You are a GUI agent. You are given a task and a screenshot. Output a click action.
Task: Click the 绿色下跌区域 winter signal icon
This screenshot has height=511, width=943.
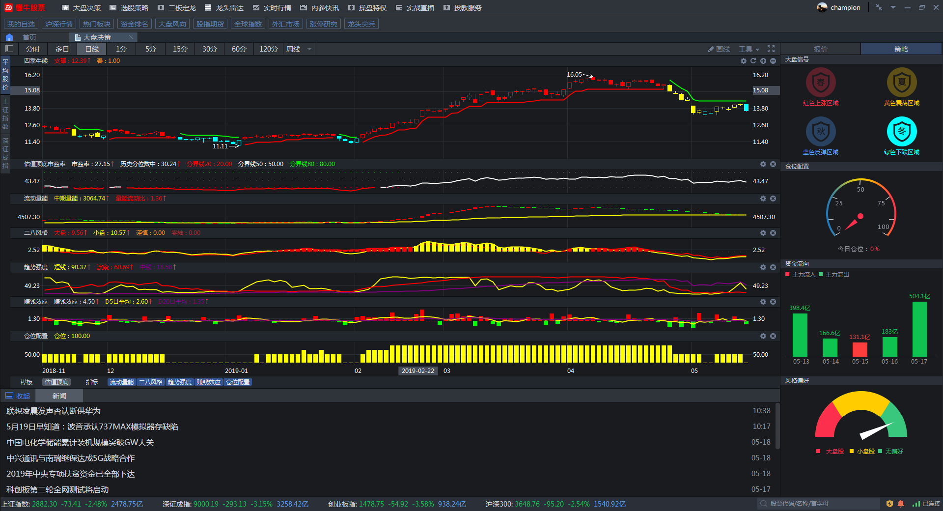(902, 131)
